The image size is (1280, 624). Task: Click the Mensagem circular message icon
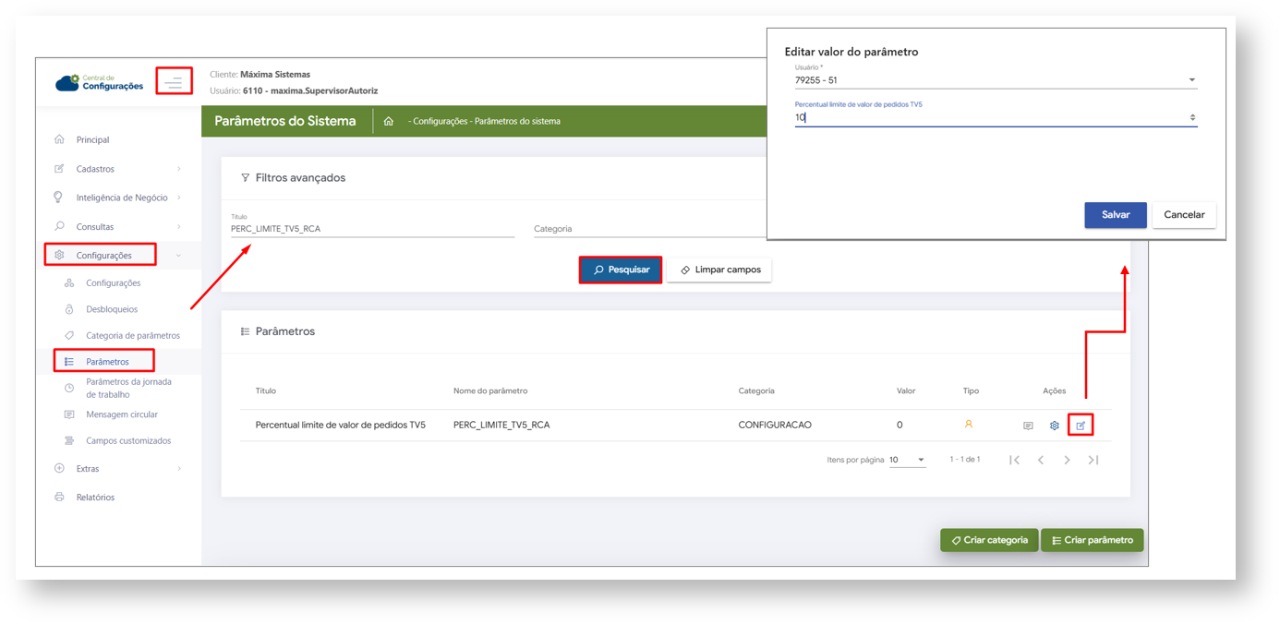[x=69, y=414]
